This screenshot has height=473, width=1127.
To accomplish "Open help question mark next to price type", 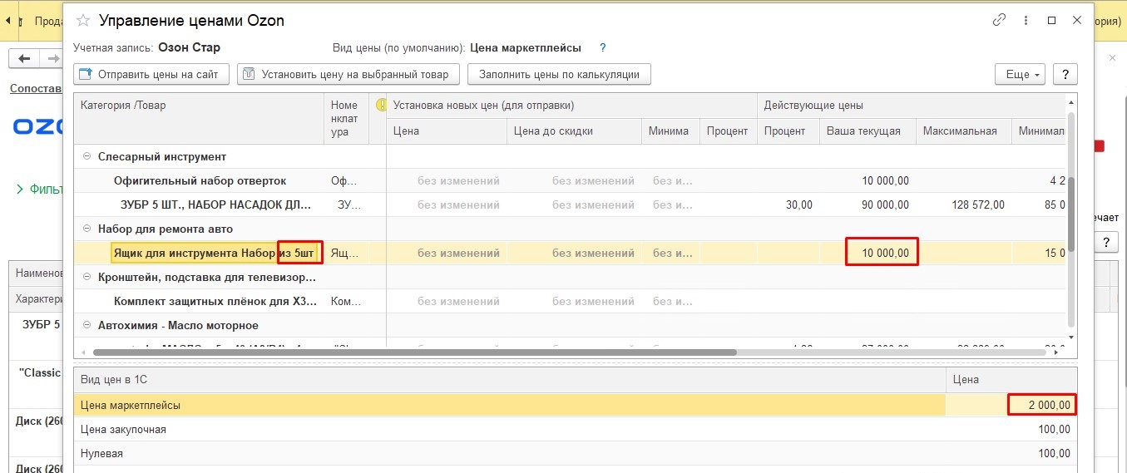I will tap(603, 47).
